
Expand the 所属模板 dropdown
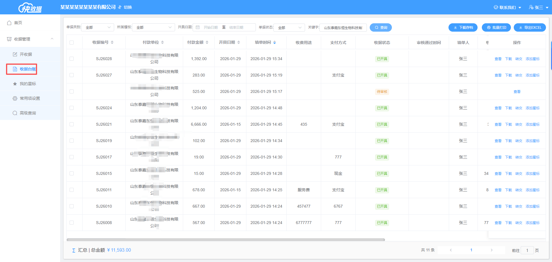pos(154,27)
